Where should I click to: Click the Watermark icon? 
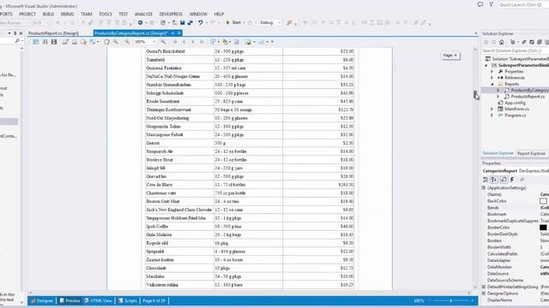tap(237, 42)
